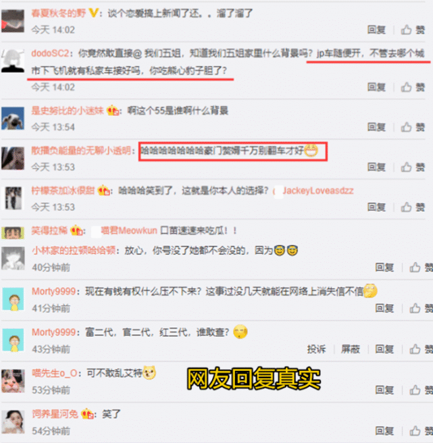Reply to dodoSC2's comment
The image size is (433, 443).
pyautogui.click(x=376, y=87)
